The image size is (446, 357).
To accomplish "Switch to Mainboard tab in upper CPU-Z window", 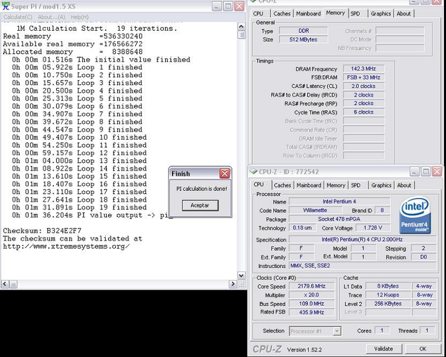I will point(308,13).
